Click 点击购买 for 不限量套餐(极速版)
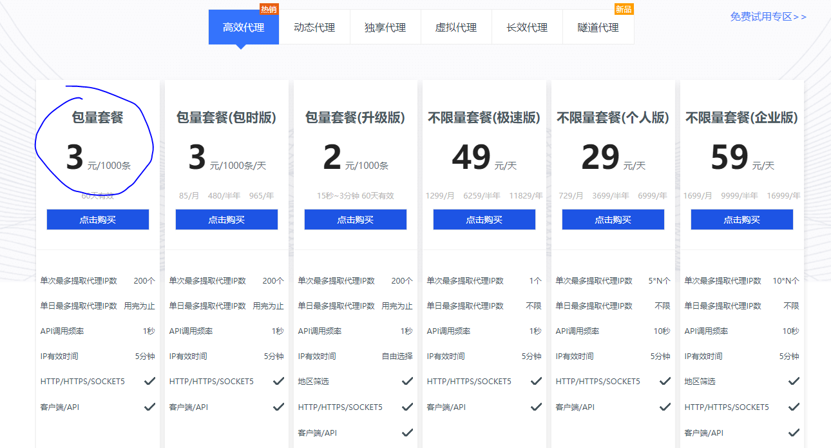 point(484,220)
